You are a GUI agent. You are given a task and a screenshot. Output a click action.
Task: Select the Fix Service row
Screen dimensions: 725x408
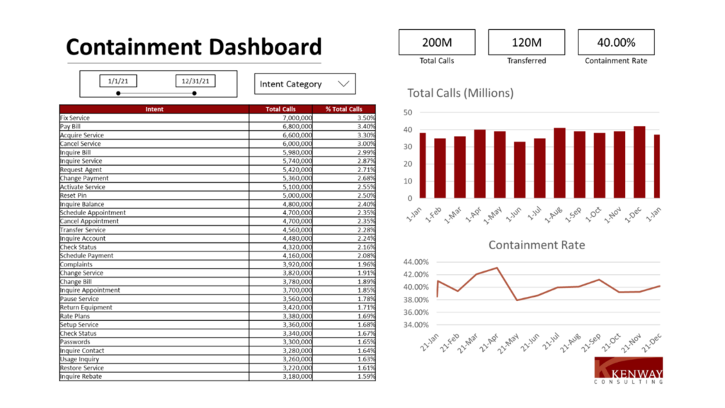coord(217,118)
